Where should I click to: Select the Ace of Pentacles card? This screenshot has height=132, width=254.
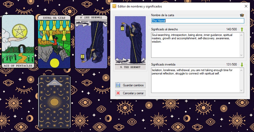click(18, 41)
